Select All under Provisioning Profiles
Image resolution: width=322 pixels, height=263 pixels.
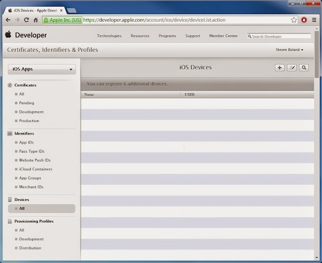[22, 230]
